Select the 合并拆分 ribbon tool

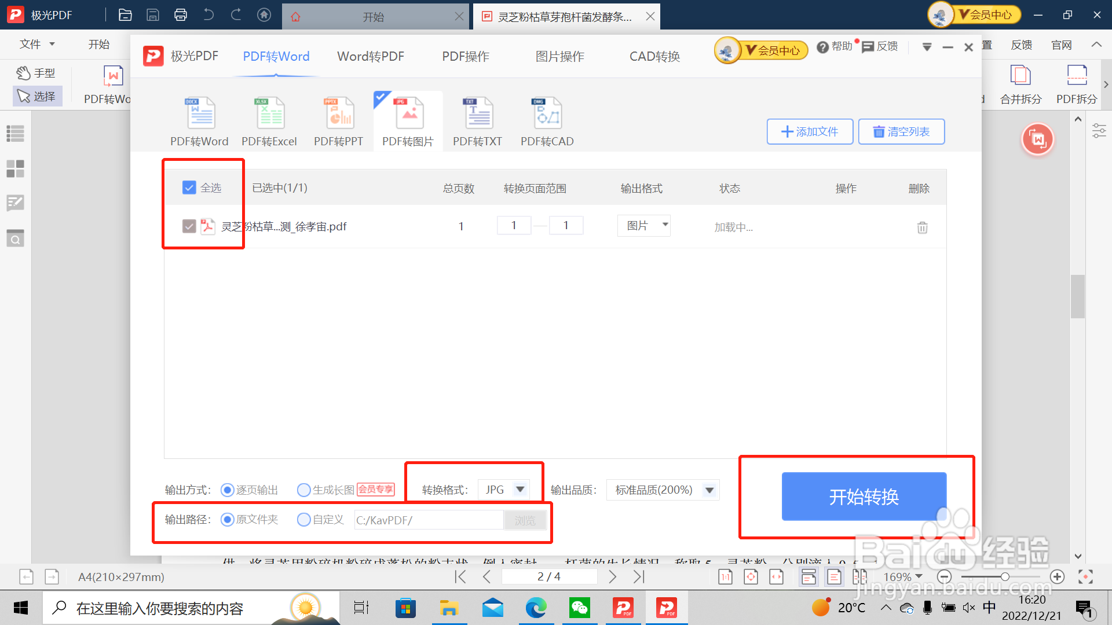click(1020, 84)
